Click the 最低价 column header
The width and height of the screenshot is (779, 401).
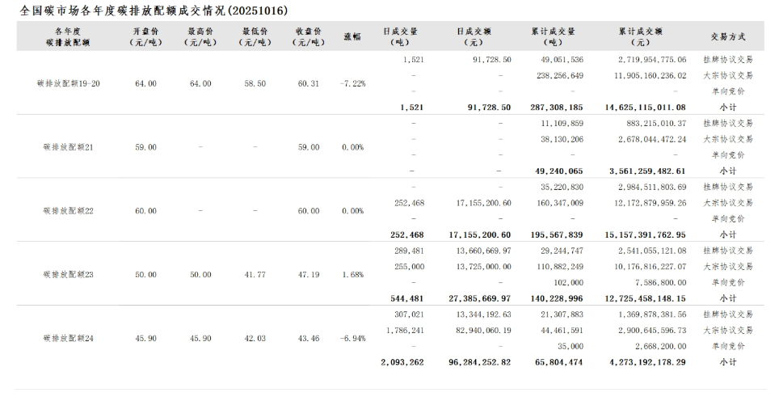[x=255, y=36]
